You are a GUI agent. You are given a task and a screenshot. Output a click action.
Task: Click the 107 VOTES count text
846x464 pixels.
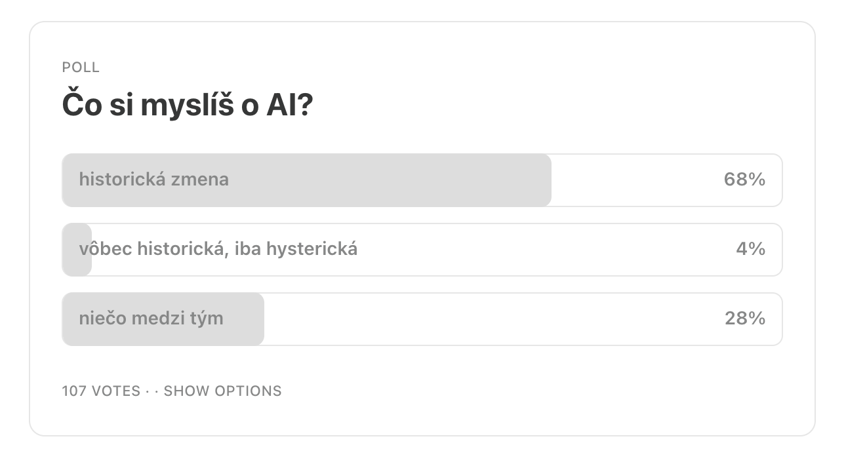[x=101, y=391]
